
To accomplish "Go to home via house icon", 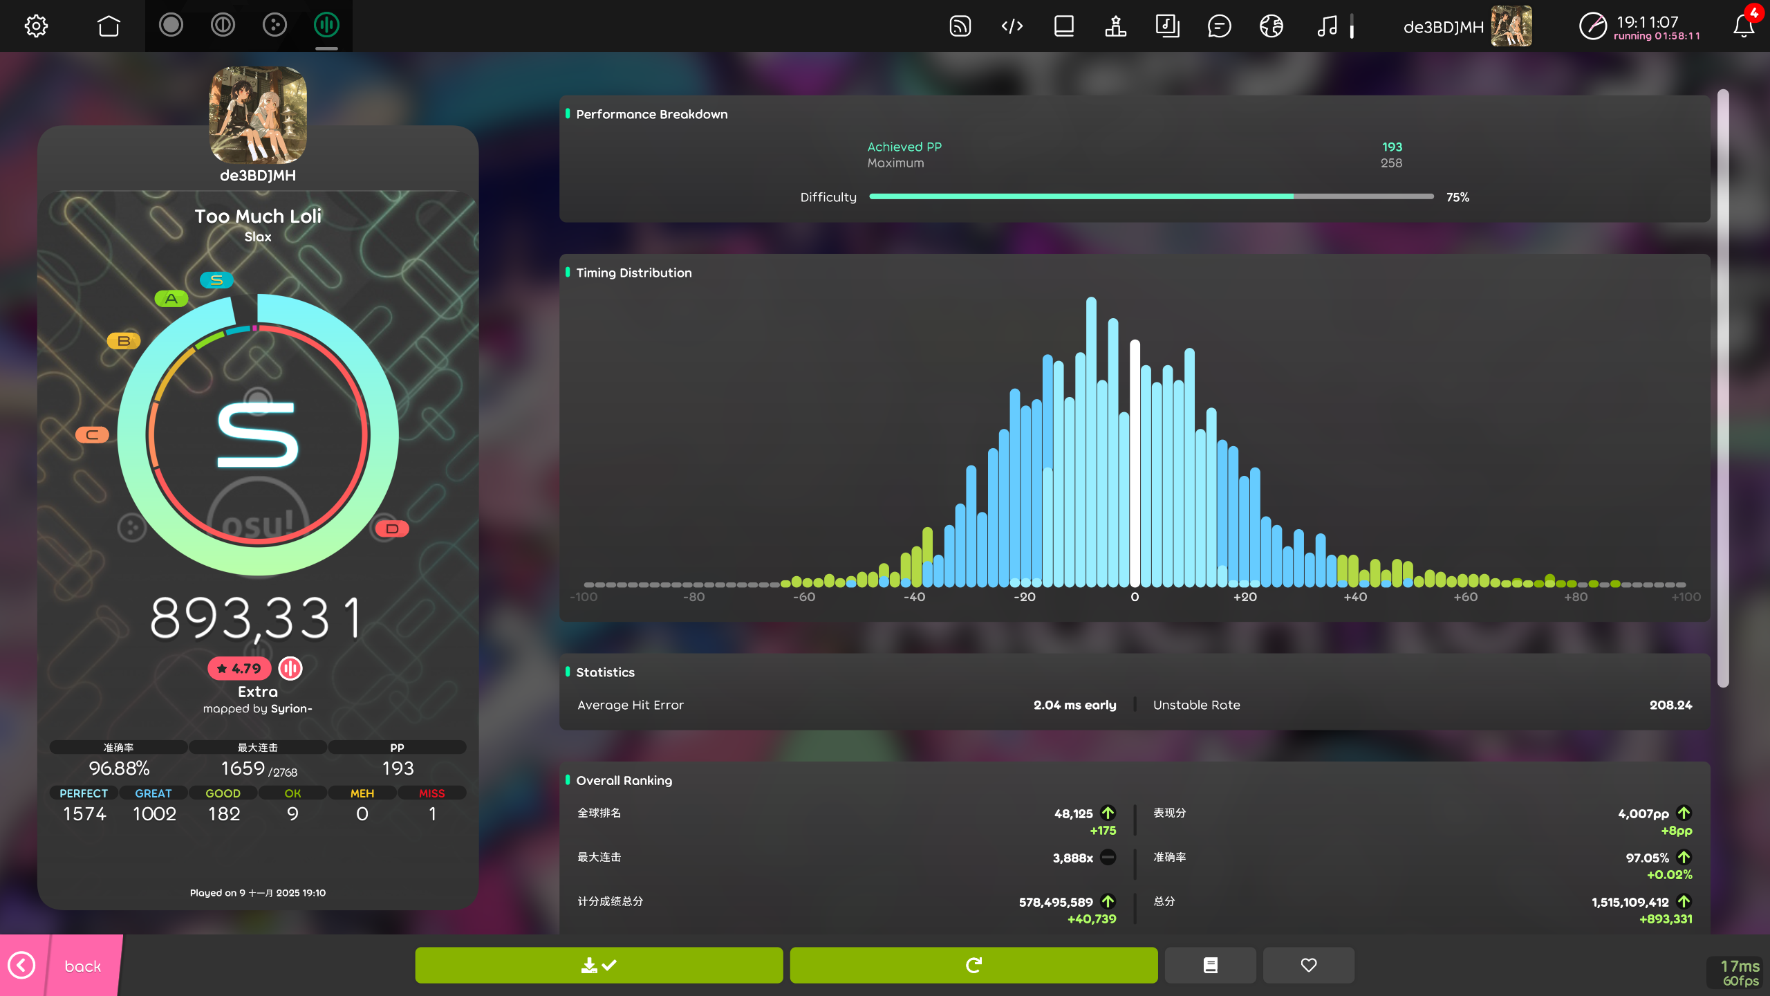I will (x=109, y=26).
